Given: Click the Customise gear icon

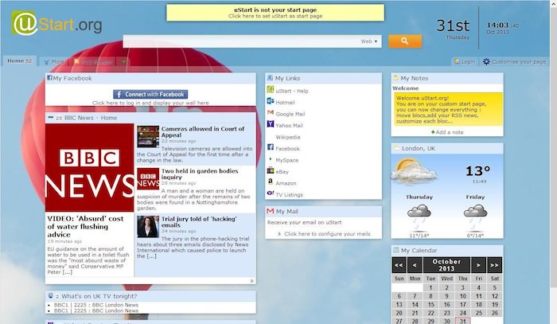Looking at the screenshot, I should click(486, 61).
